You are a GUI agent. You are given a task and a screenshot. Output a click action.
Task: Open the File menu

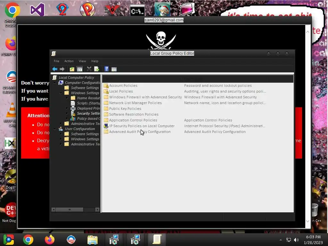[x=56, y=61]
